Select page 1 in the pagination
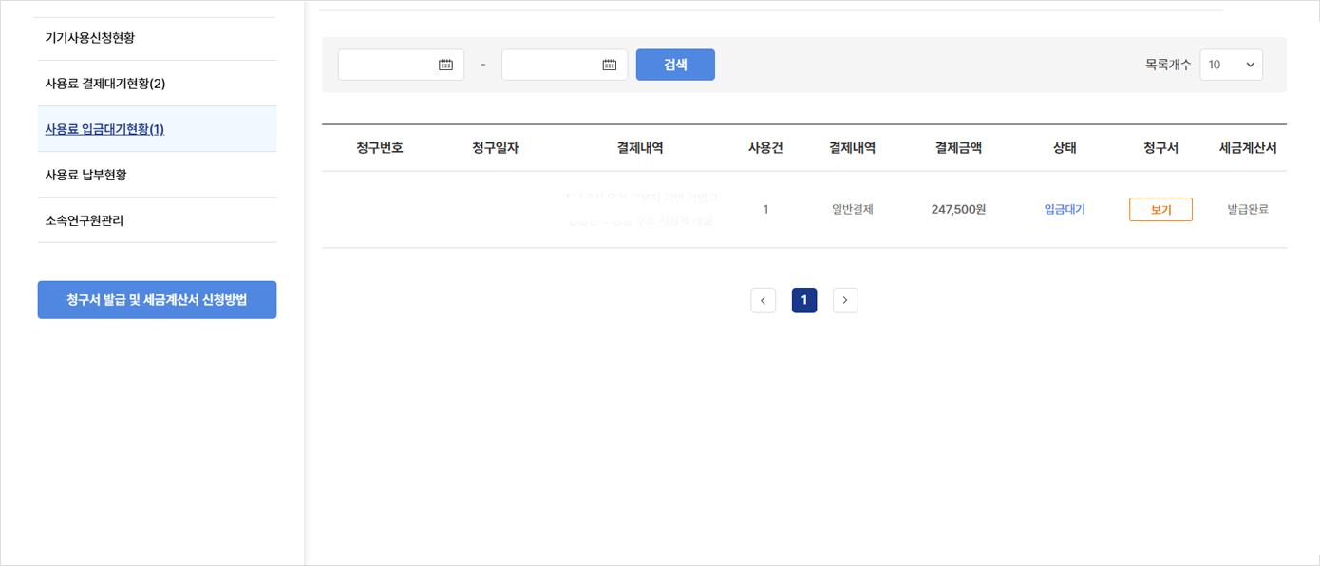Image resolution: width=1320 pixels, height=566 pixels. coord(804,300)
